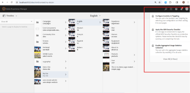Select the Products page thumbnail
The image size is (190, 93).
click(106, 55)
